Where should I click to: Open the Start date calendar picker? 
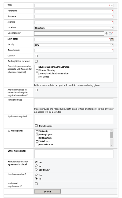click(x=112, y=40)
